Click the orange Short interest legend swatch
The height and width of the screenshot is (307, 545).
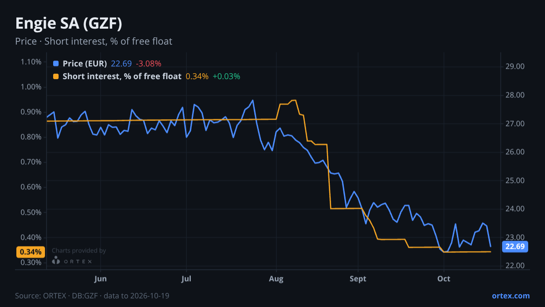[56, 76]
